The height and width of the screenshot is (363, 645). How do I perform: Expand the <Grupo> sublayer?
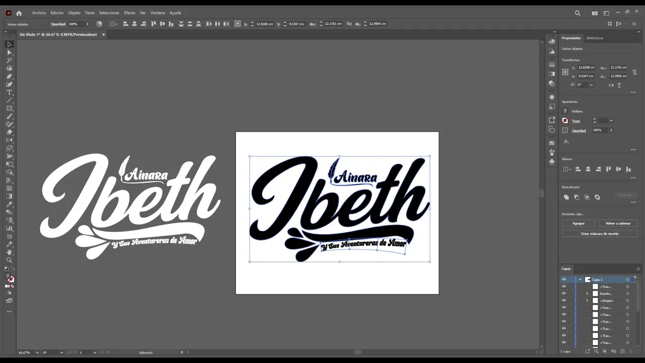point(587,300)
